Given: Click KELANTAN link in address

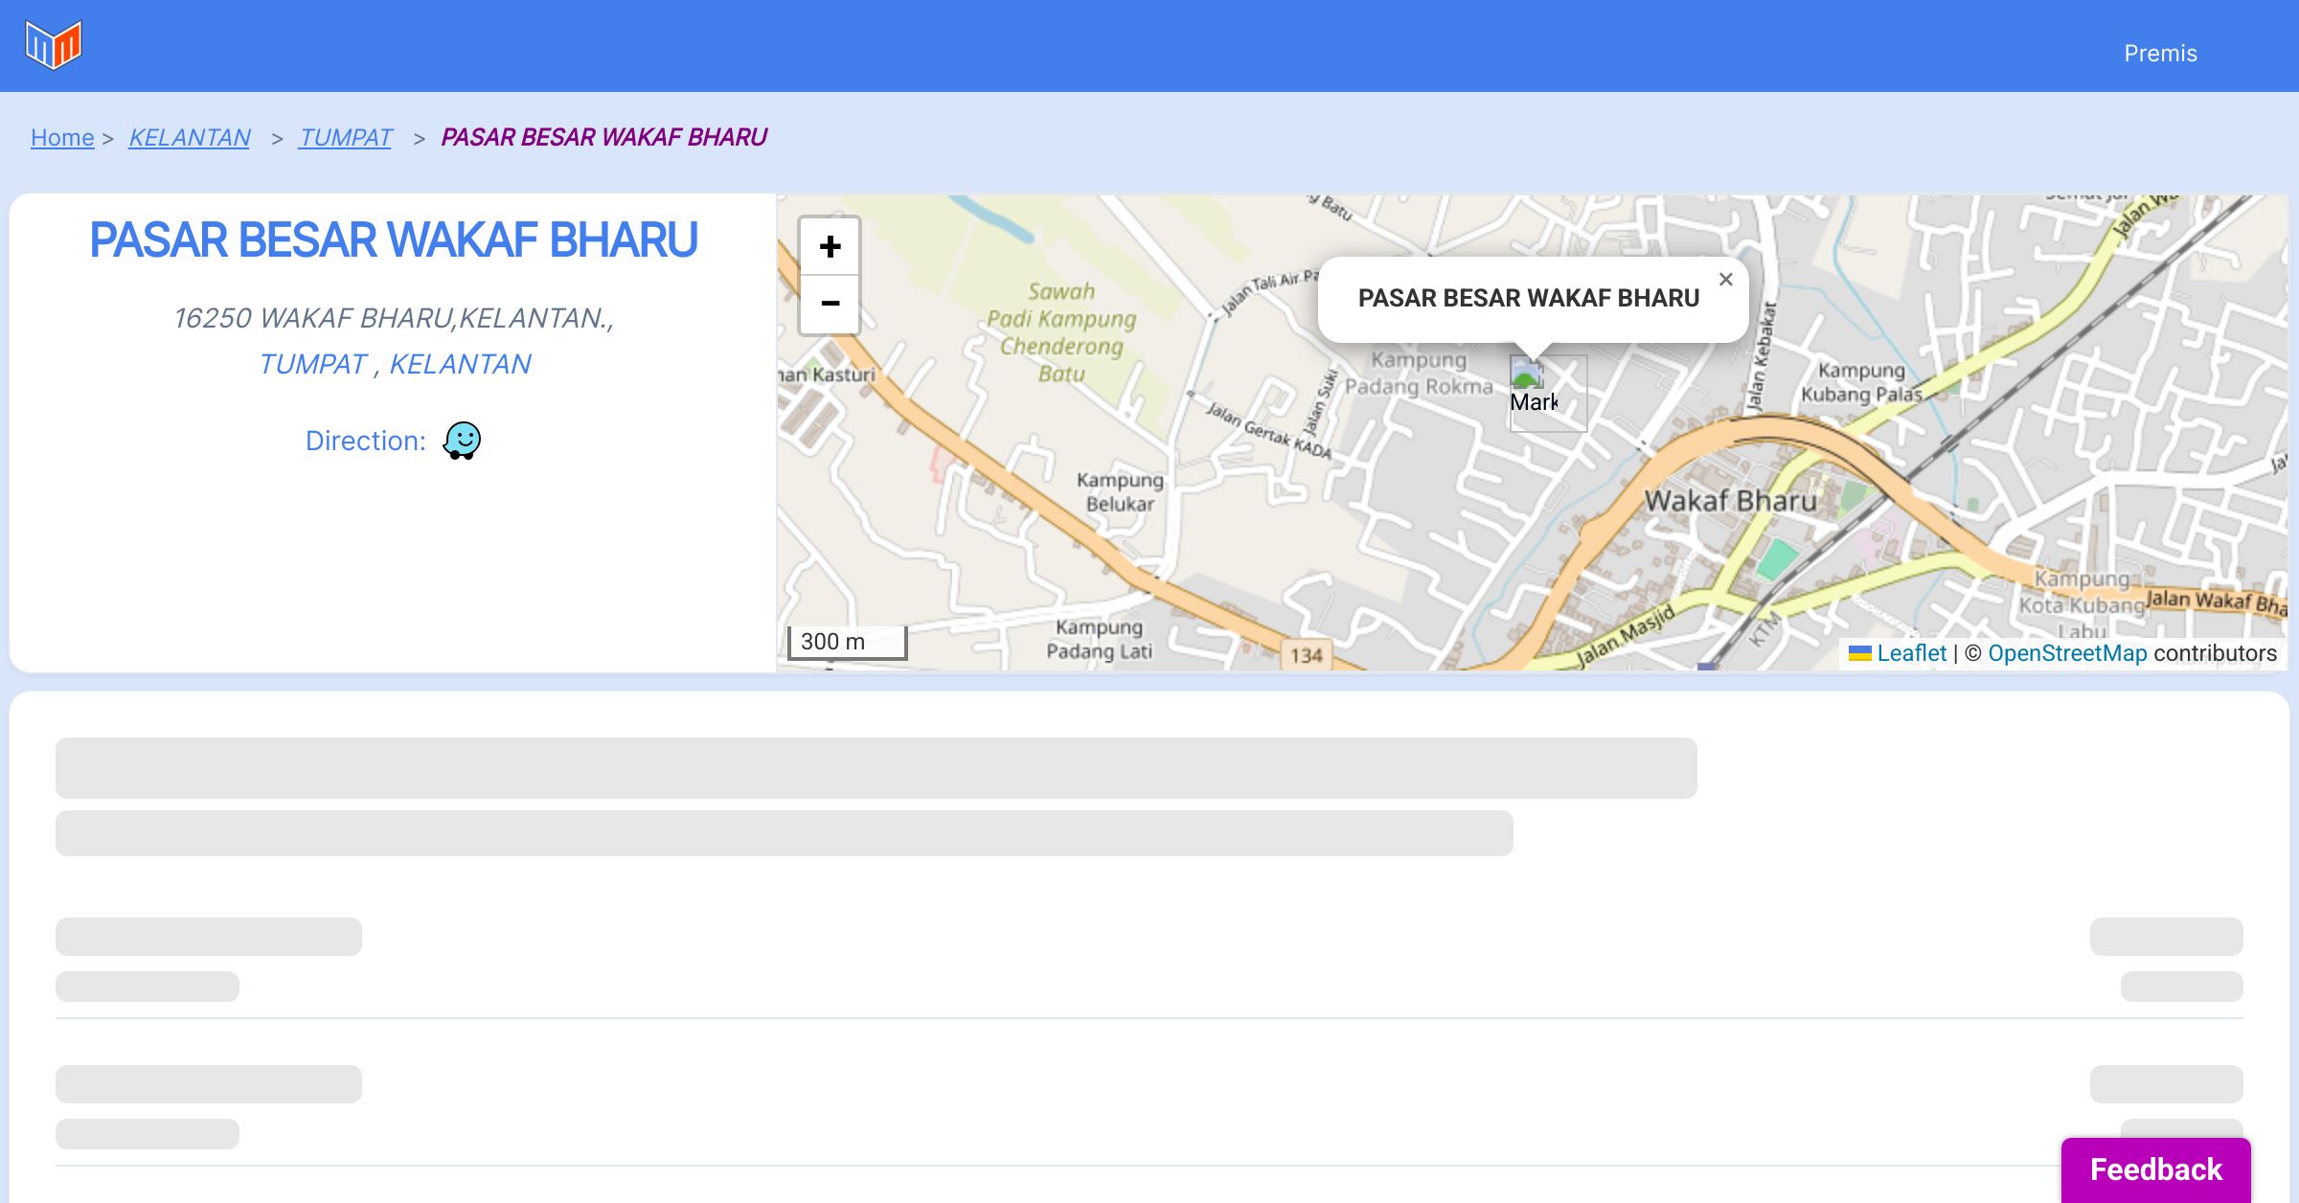Looking at the screenshot, I should [460, 364].
